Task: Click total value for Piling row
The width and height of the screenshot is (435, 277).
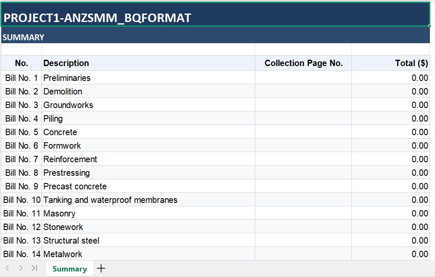Action: [x=390, y=119]
